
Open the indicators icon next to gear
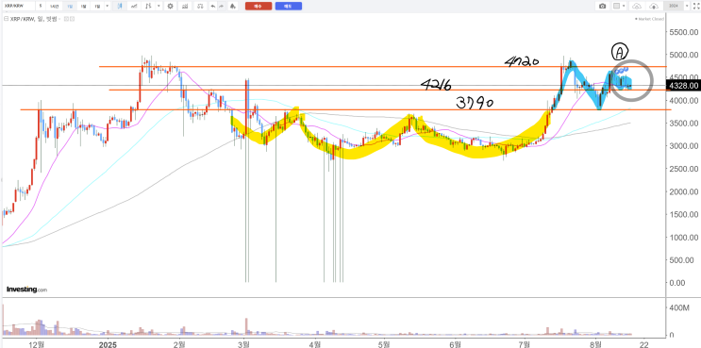pyautogui.click(x=185, y=6)
